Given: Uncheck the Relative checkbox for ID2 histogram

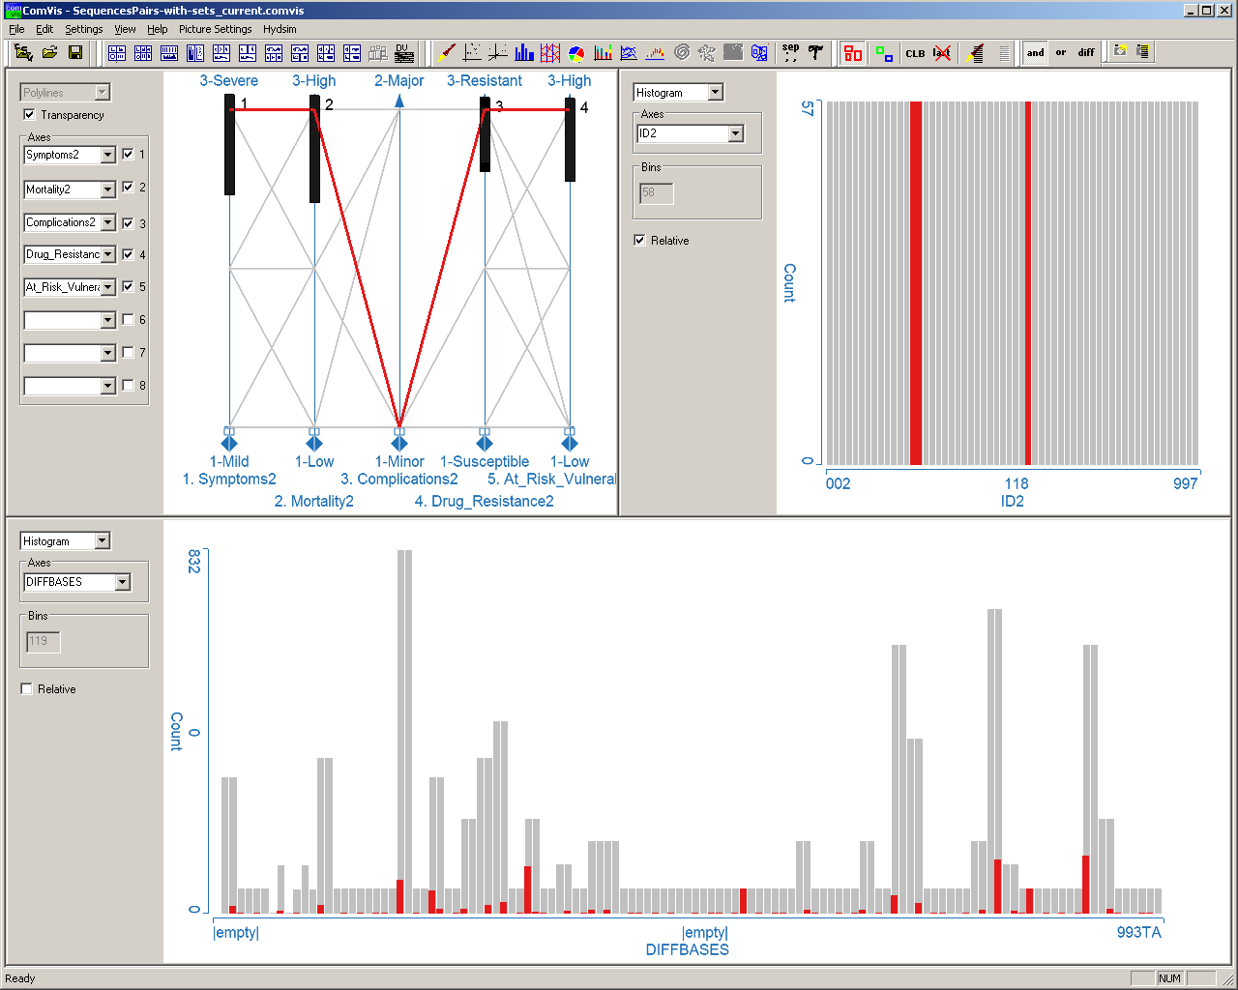Looking at the screenshot, I should click(640, 241).
